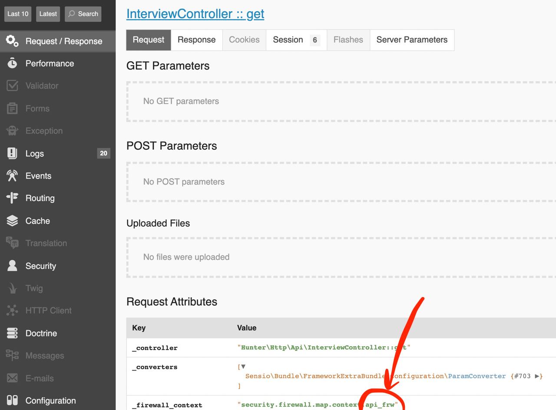The image size is (556, 410).
Task: Open the profiler Search
Action: tap(83, 14)
